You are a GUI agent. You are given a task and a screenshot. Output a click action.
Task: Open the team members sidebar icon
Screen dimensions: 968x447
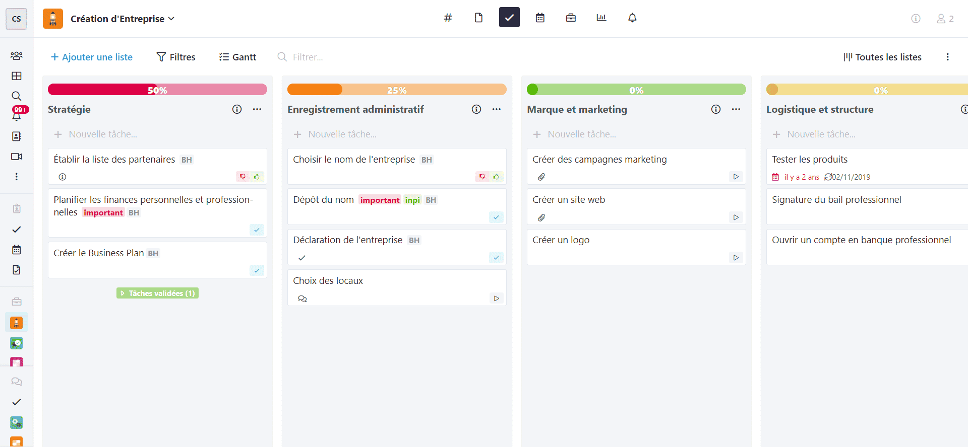point(17,56)
